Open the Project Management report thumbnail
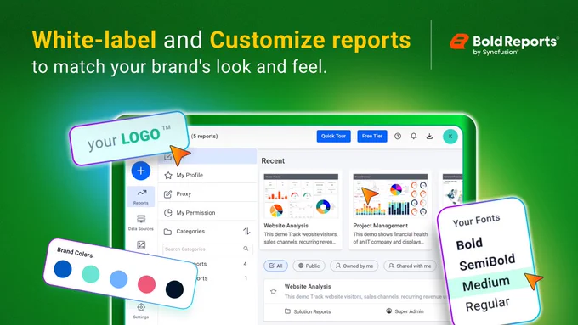 [390, 196]
